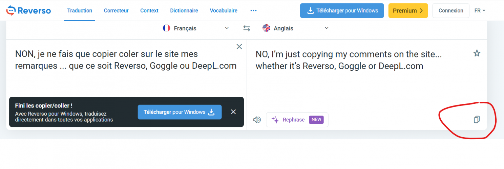The height and width of the screenshot is (169, 504).
Task: Open the FR interface language dropdown
Action: 480,10
